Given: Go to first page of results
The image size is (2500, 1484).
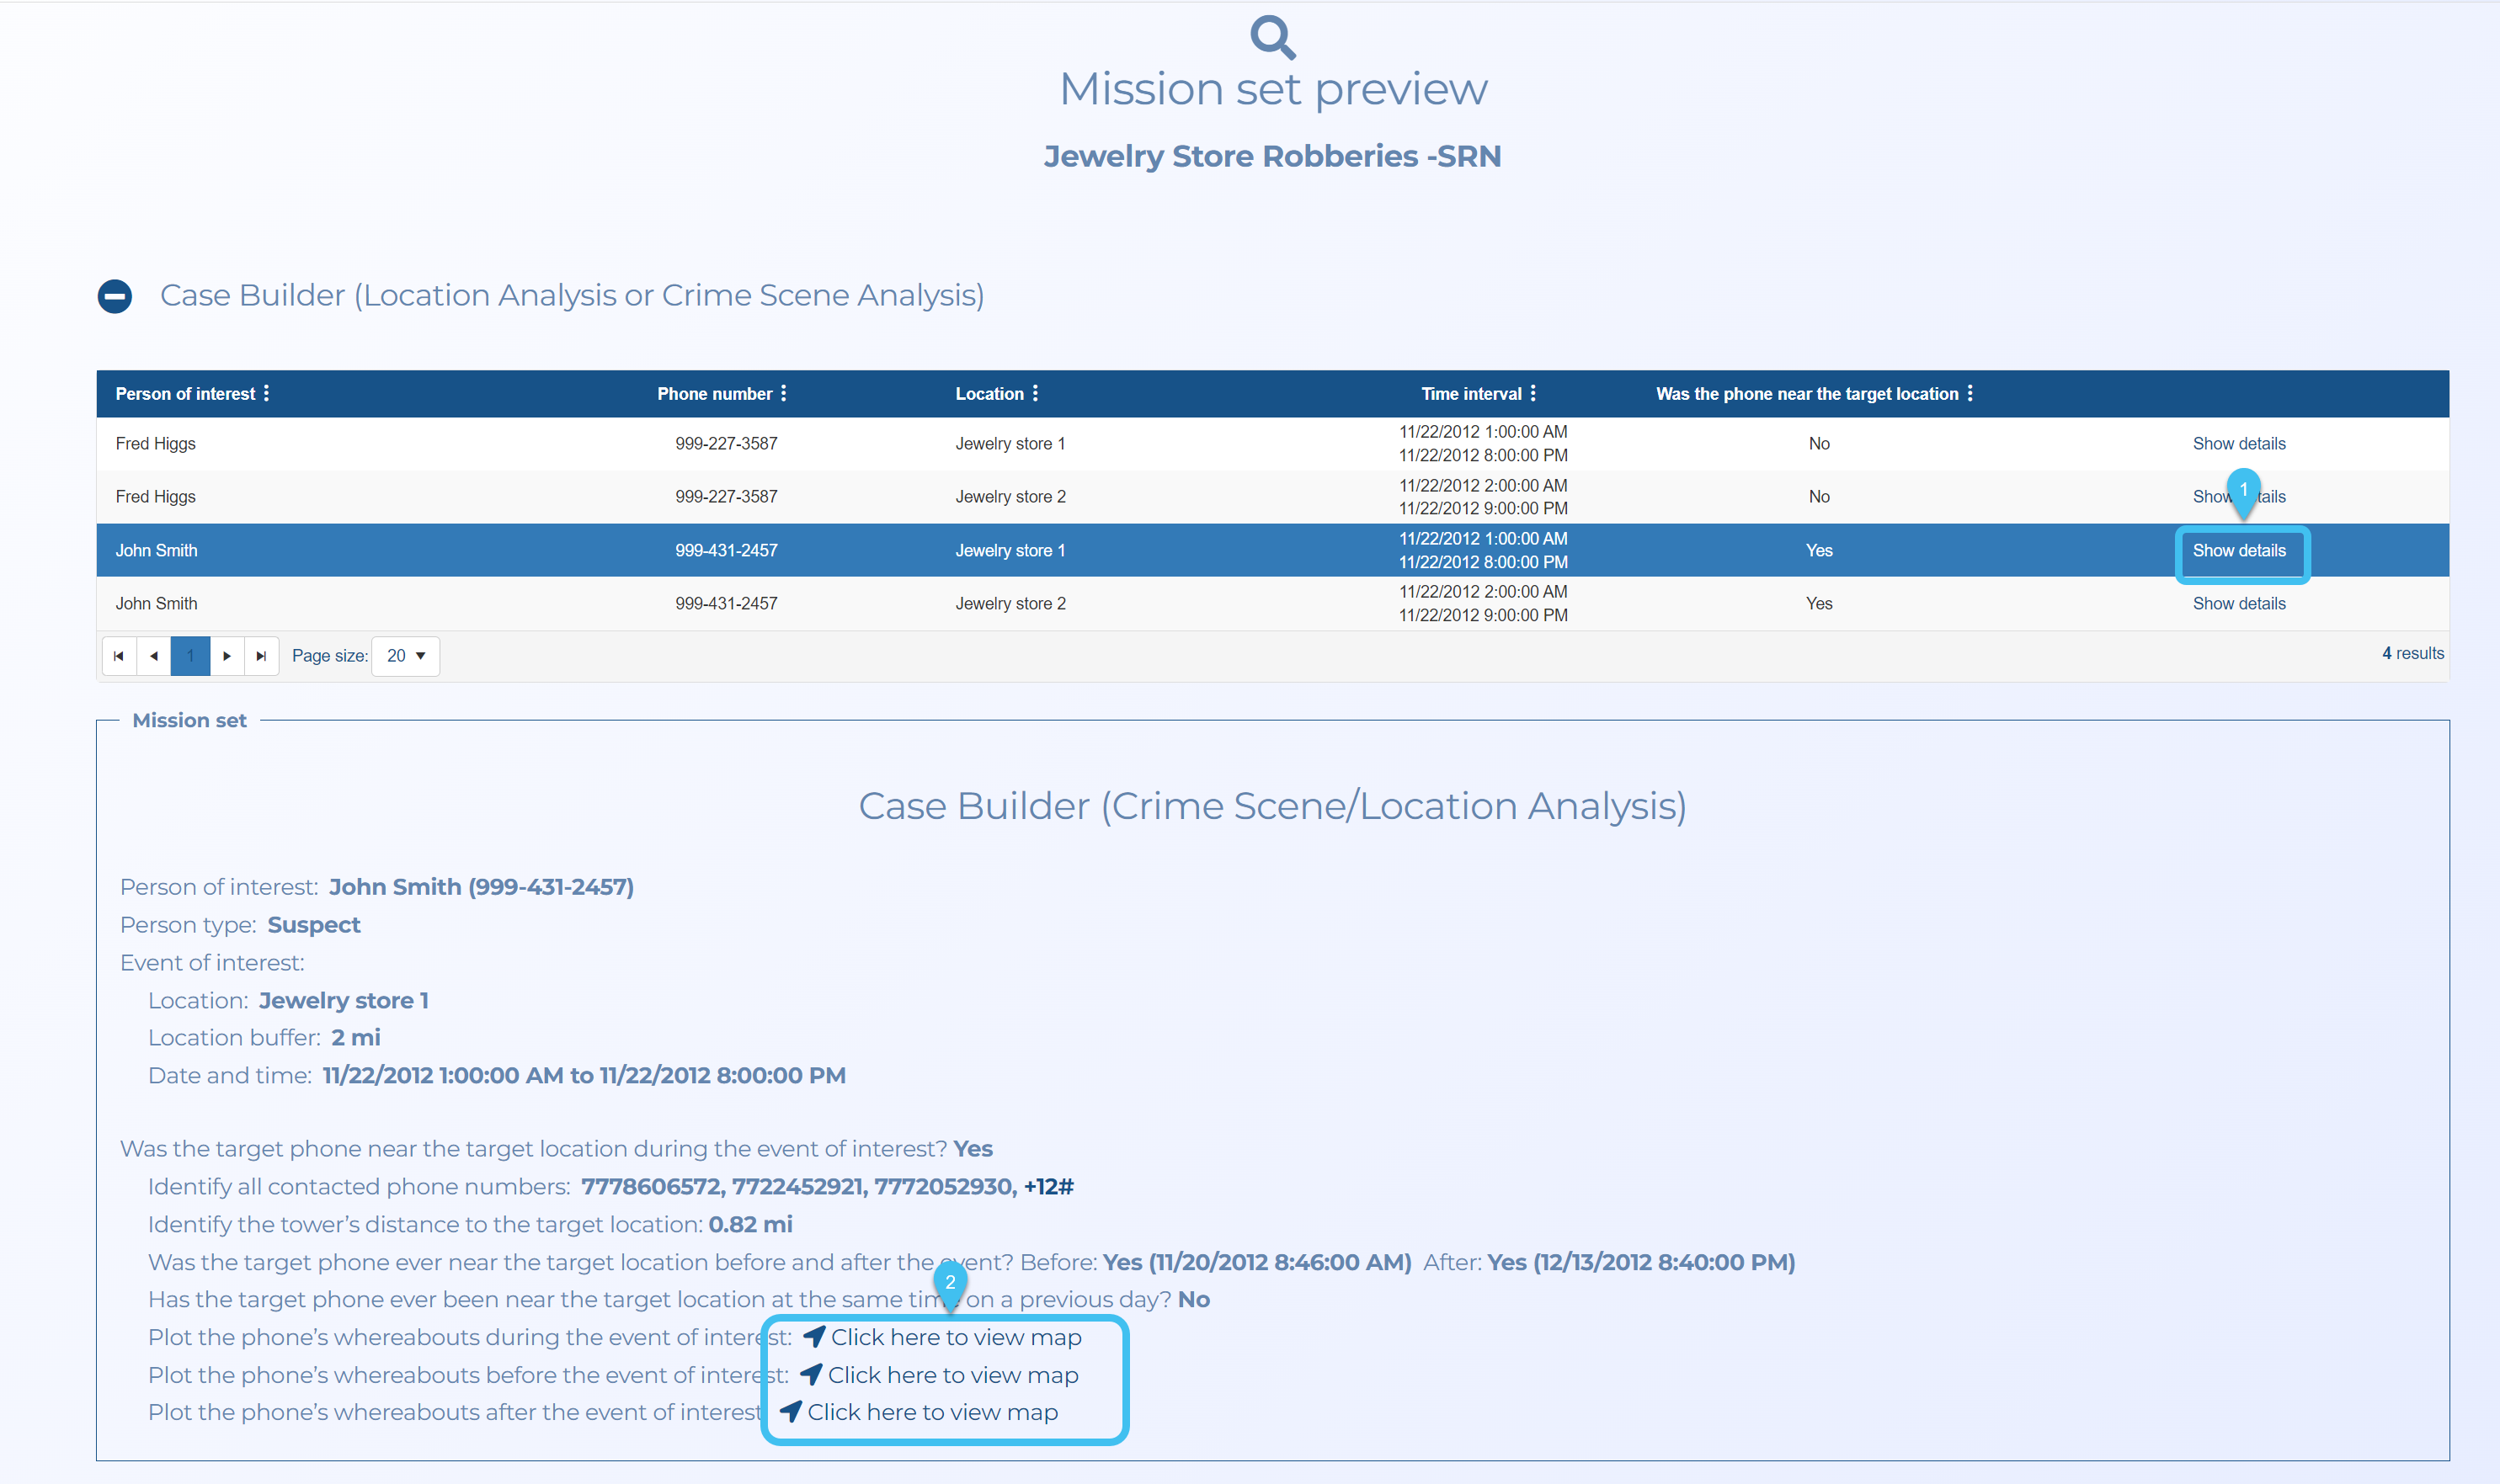Looking at the screenshot, I should [x=119, y=656].
